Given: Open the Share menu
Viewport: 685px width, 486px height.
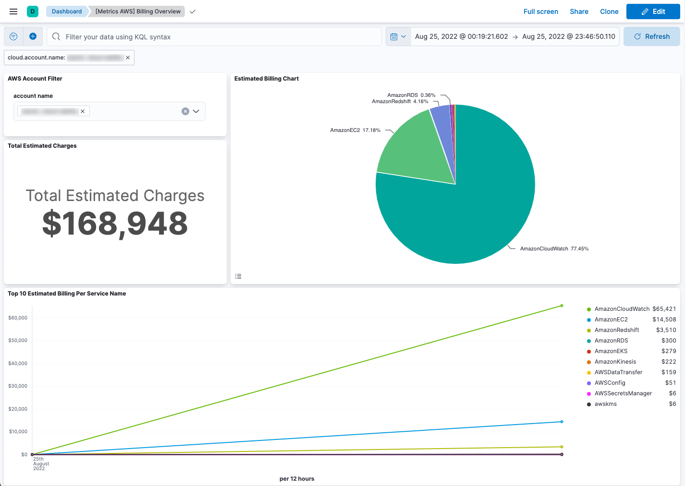Looking at the screenshot, I should [579, 12].
